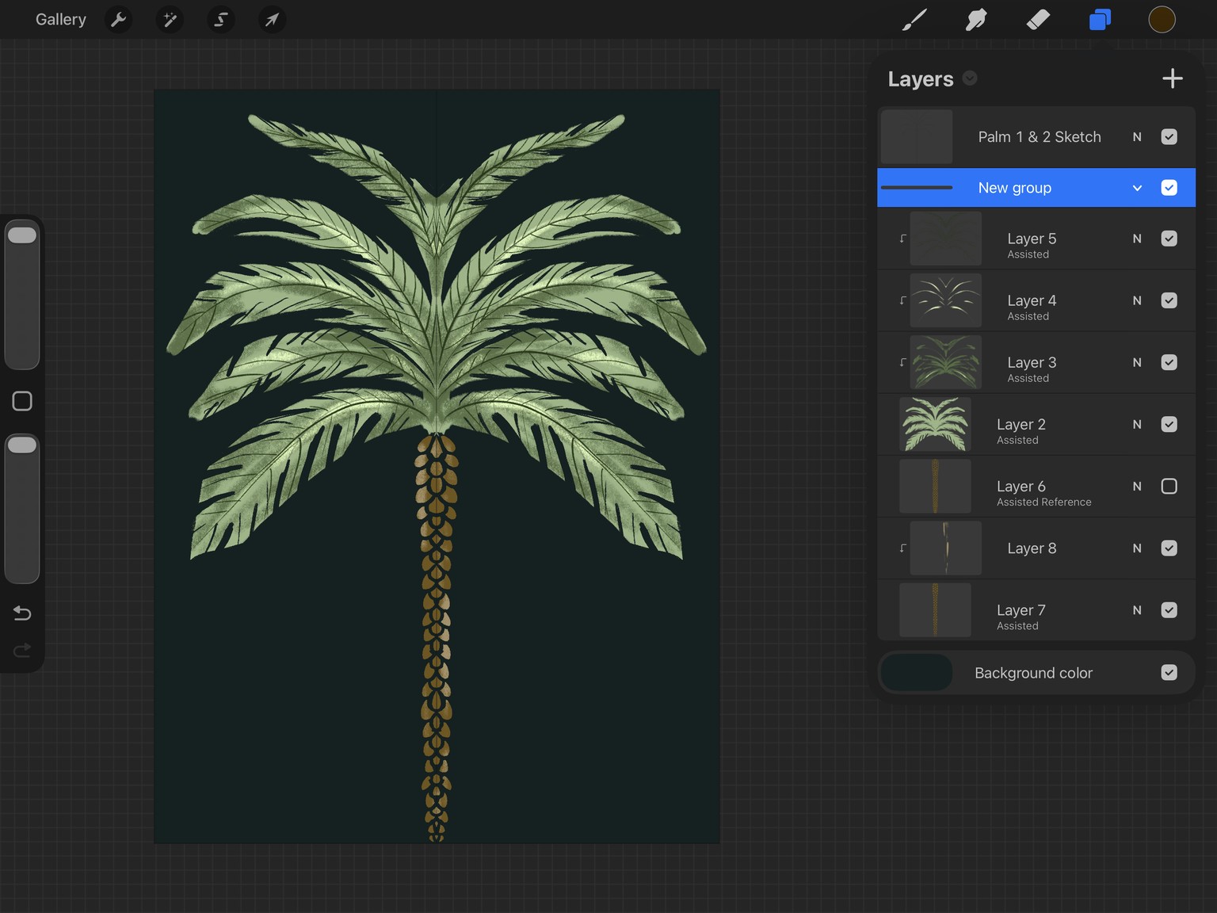Open blend mode N for Layer 8

click(1137, 548)
